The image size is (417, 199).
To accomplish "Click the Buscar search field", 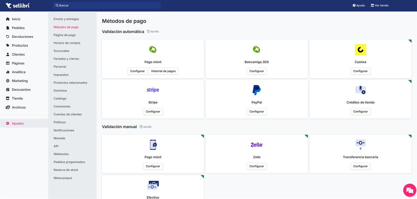I will [x=107, y=5].
